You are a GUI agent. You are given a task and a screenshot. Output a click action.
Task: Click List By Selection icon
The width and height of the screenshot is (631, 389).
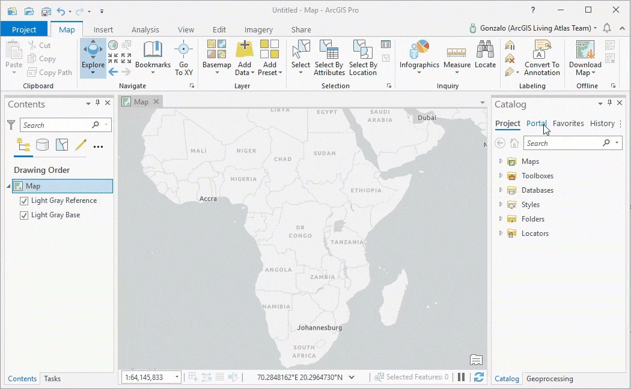pyautogui.click(x=61, y=145)
